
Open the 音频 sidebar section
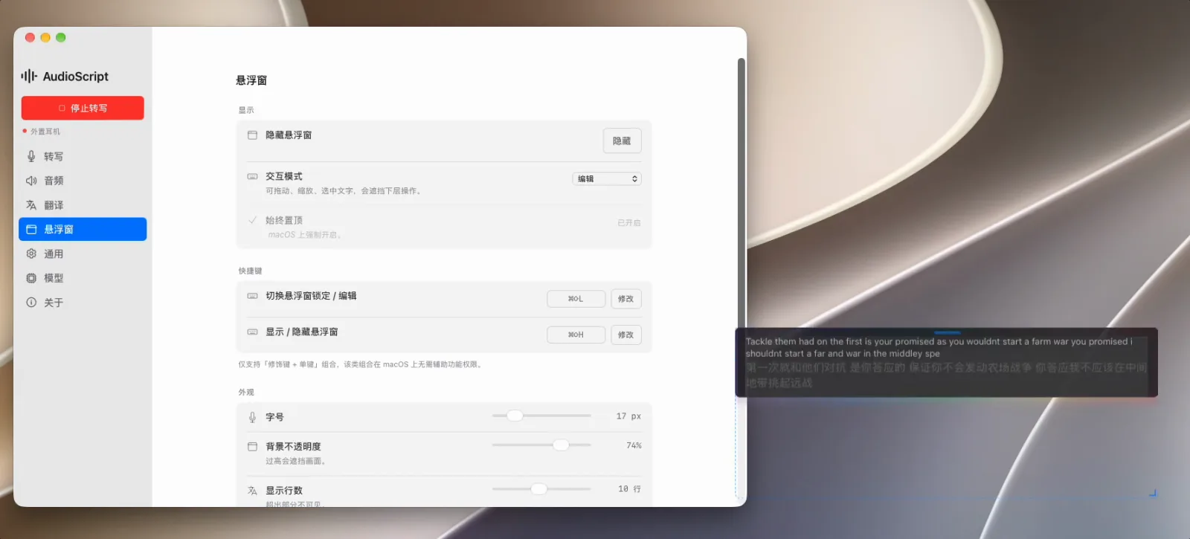pyautogui.click(x=83, y=181)
